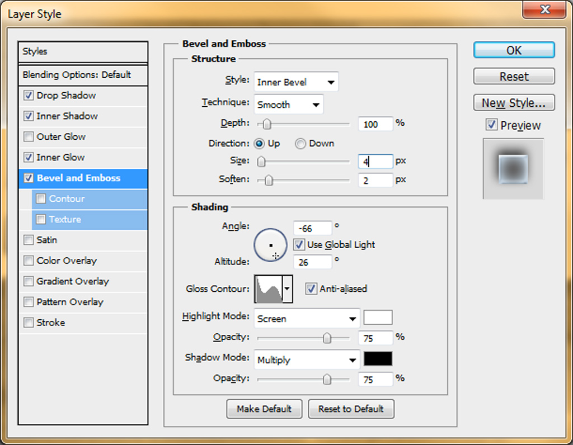This screenshot has height=445, width=573.
Task: Enable the Texture checkbox
Action: pos(41,219)
